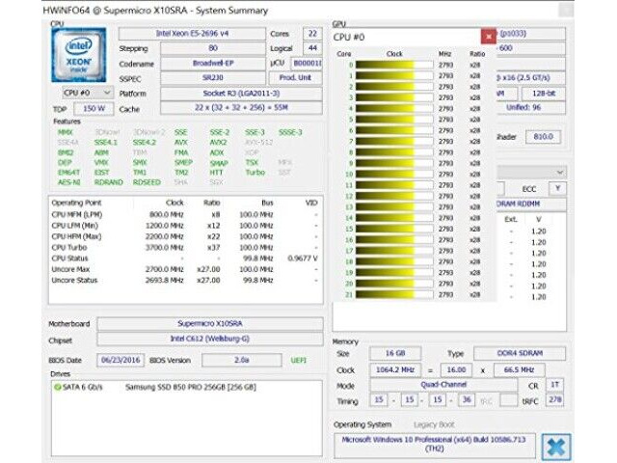
Task: Click the Operating System field Windows 10 Professional
Action: [x=434, y=444]
